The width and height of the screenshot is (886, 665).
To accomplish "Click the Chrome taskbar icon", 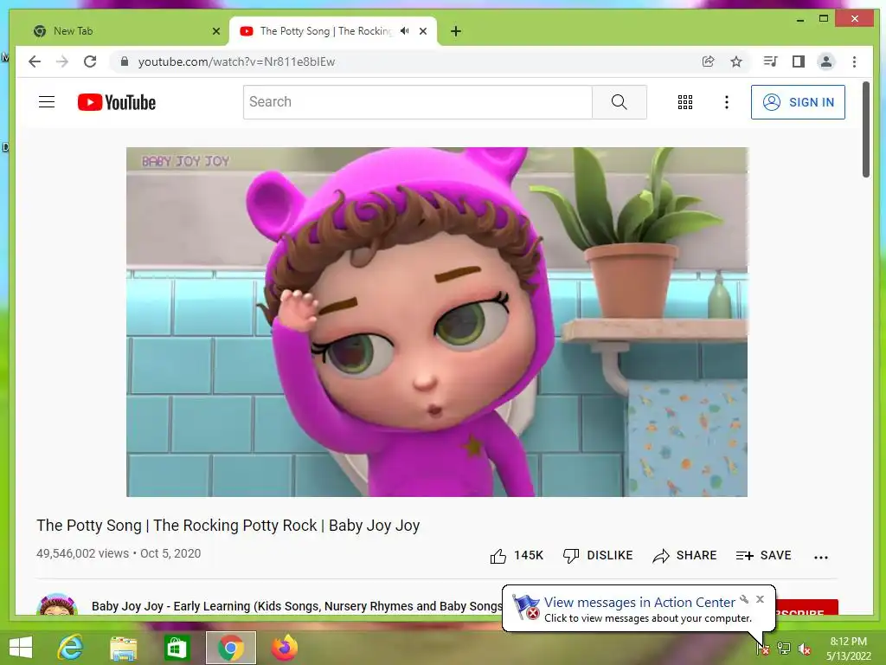I will [x=230, y=648].
